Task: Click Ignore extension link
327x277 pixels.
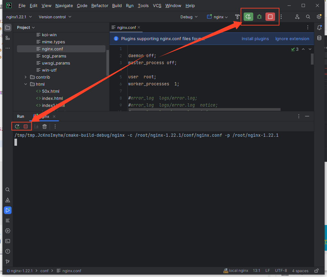Action: click(292, 39)
